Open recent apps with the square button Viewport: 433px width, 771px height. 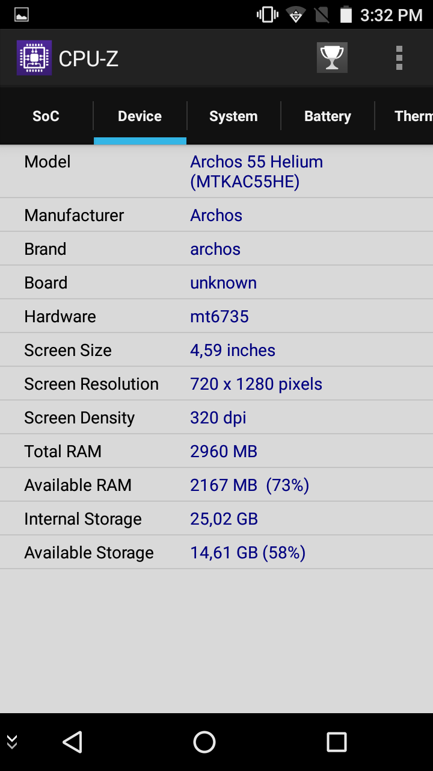[x=337, y=742]
